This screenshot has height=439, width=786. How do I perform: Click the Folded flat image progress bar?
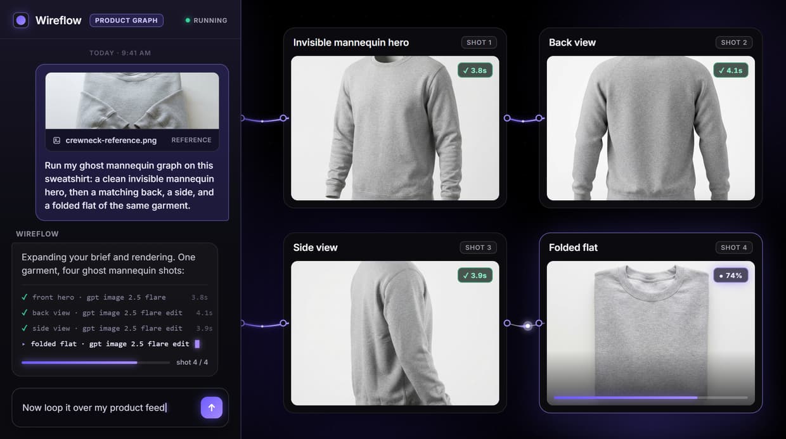click(650, 398)
